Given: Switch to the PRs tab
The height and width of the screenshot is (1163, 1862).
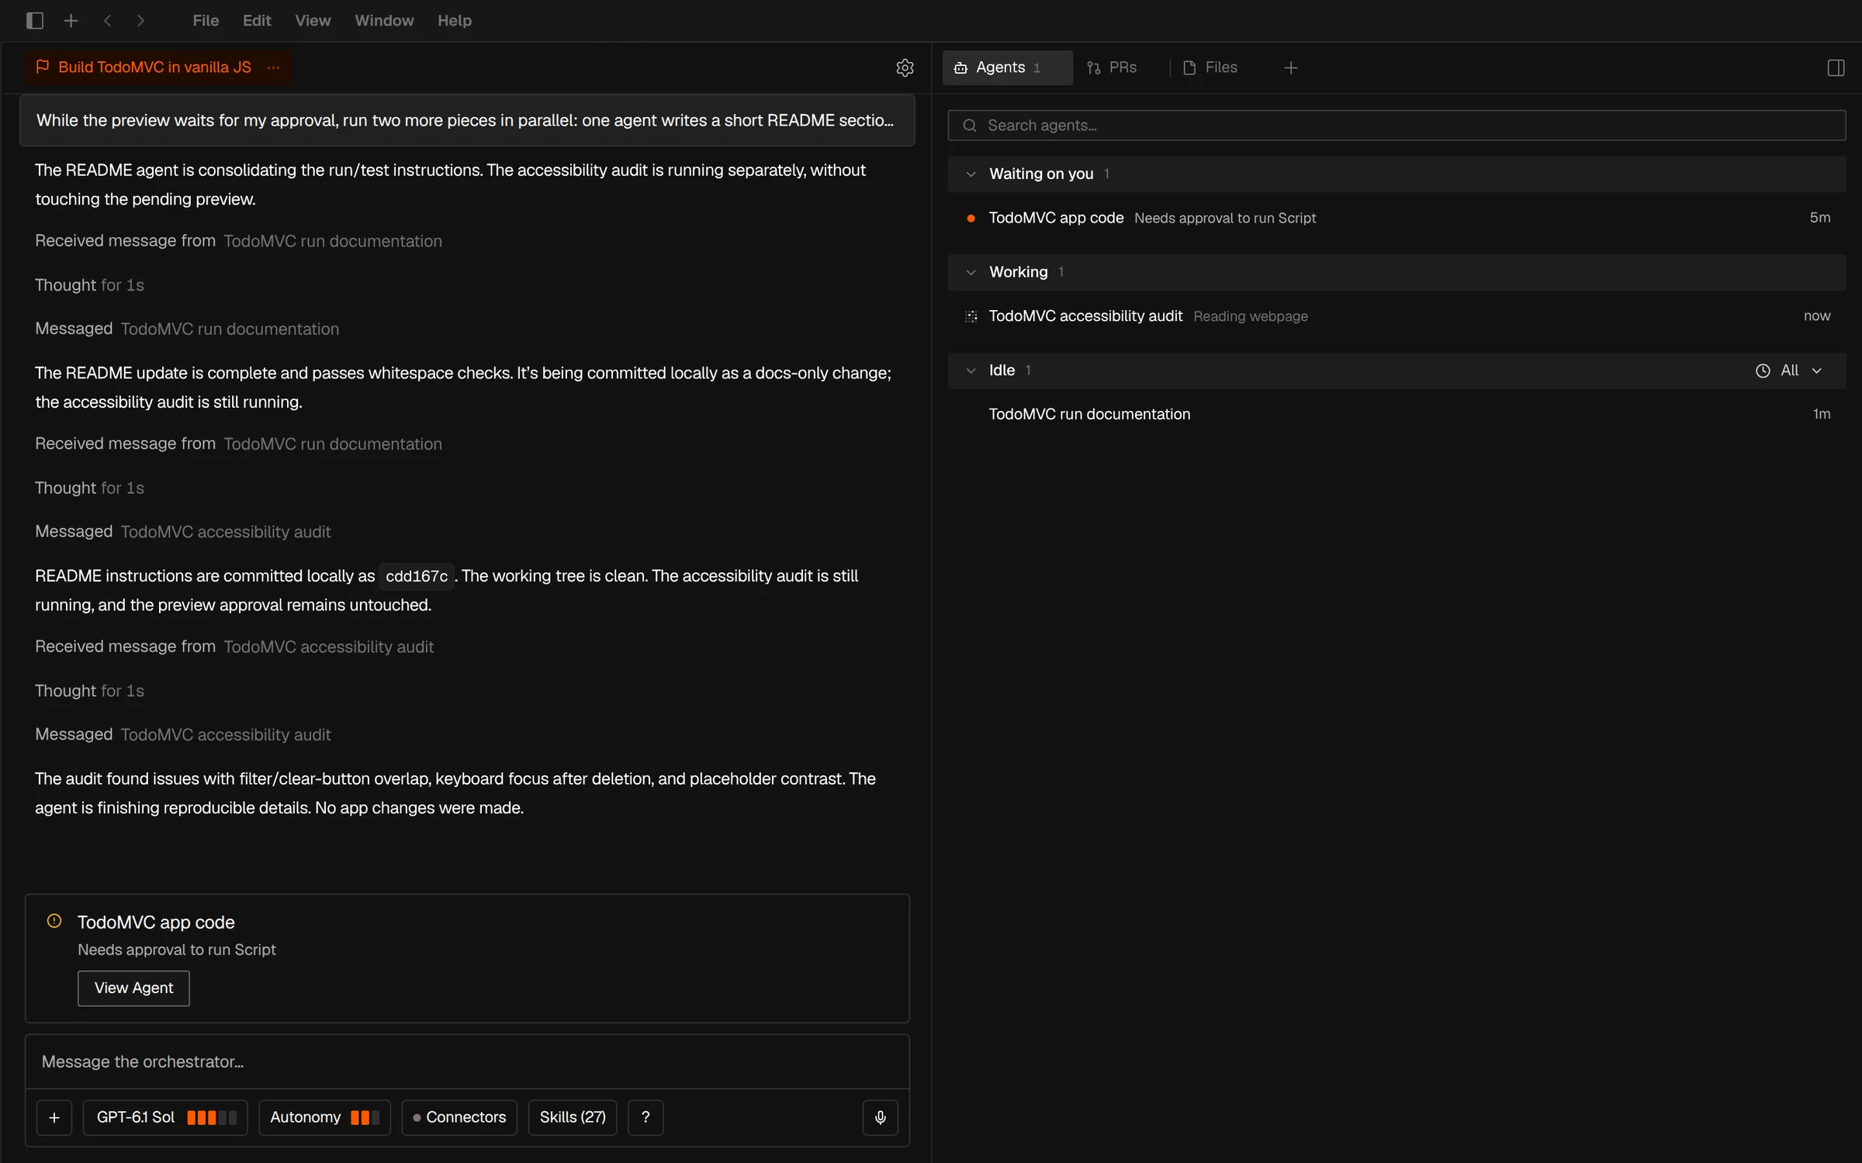Looking at the screenshot, I should (1112, 67).
